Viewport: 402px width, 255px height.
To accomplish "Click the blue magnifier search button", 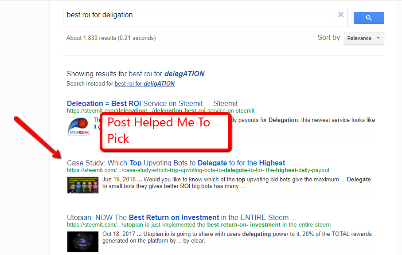I will [x=369, y=18].
